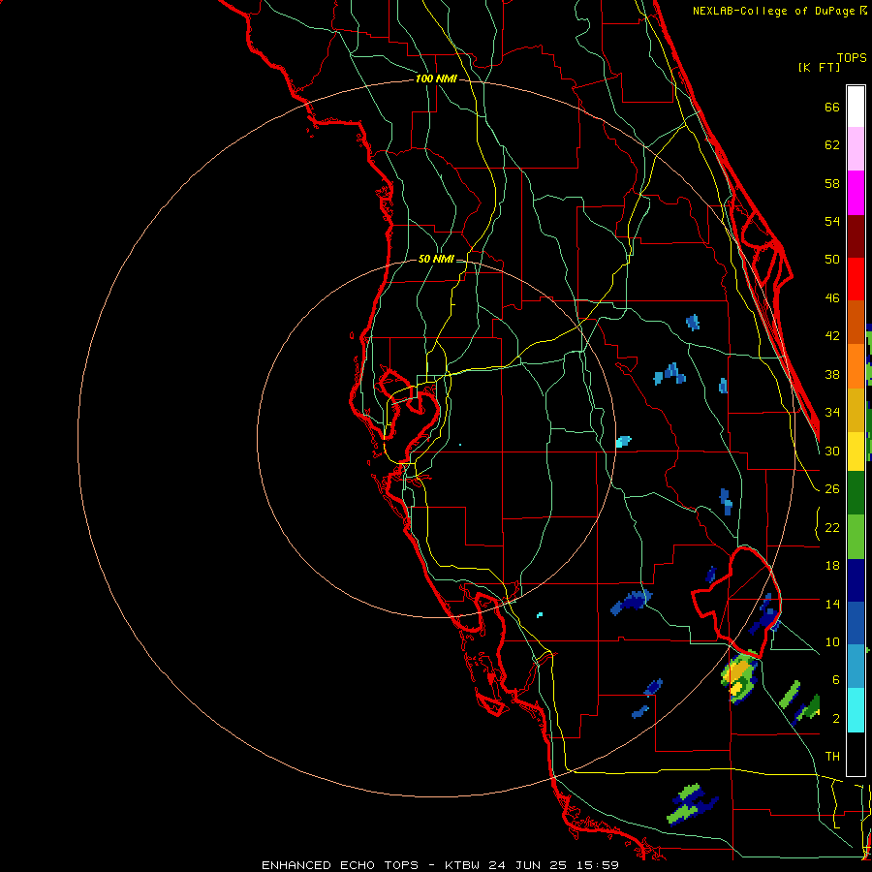This screenshot has height=872, width=872.
Task: Click the black TH threshold legend swatch
Action: click(x=856, y=753)
